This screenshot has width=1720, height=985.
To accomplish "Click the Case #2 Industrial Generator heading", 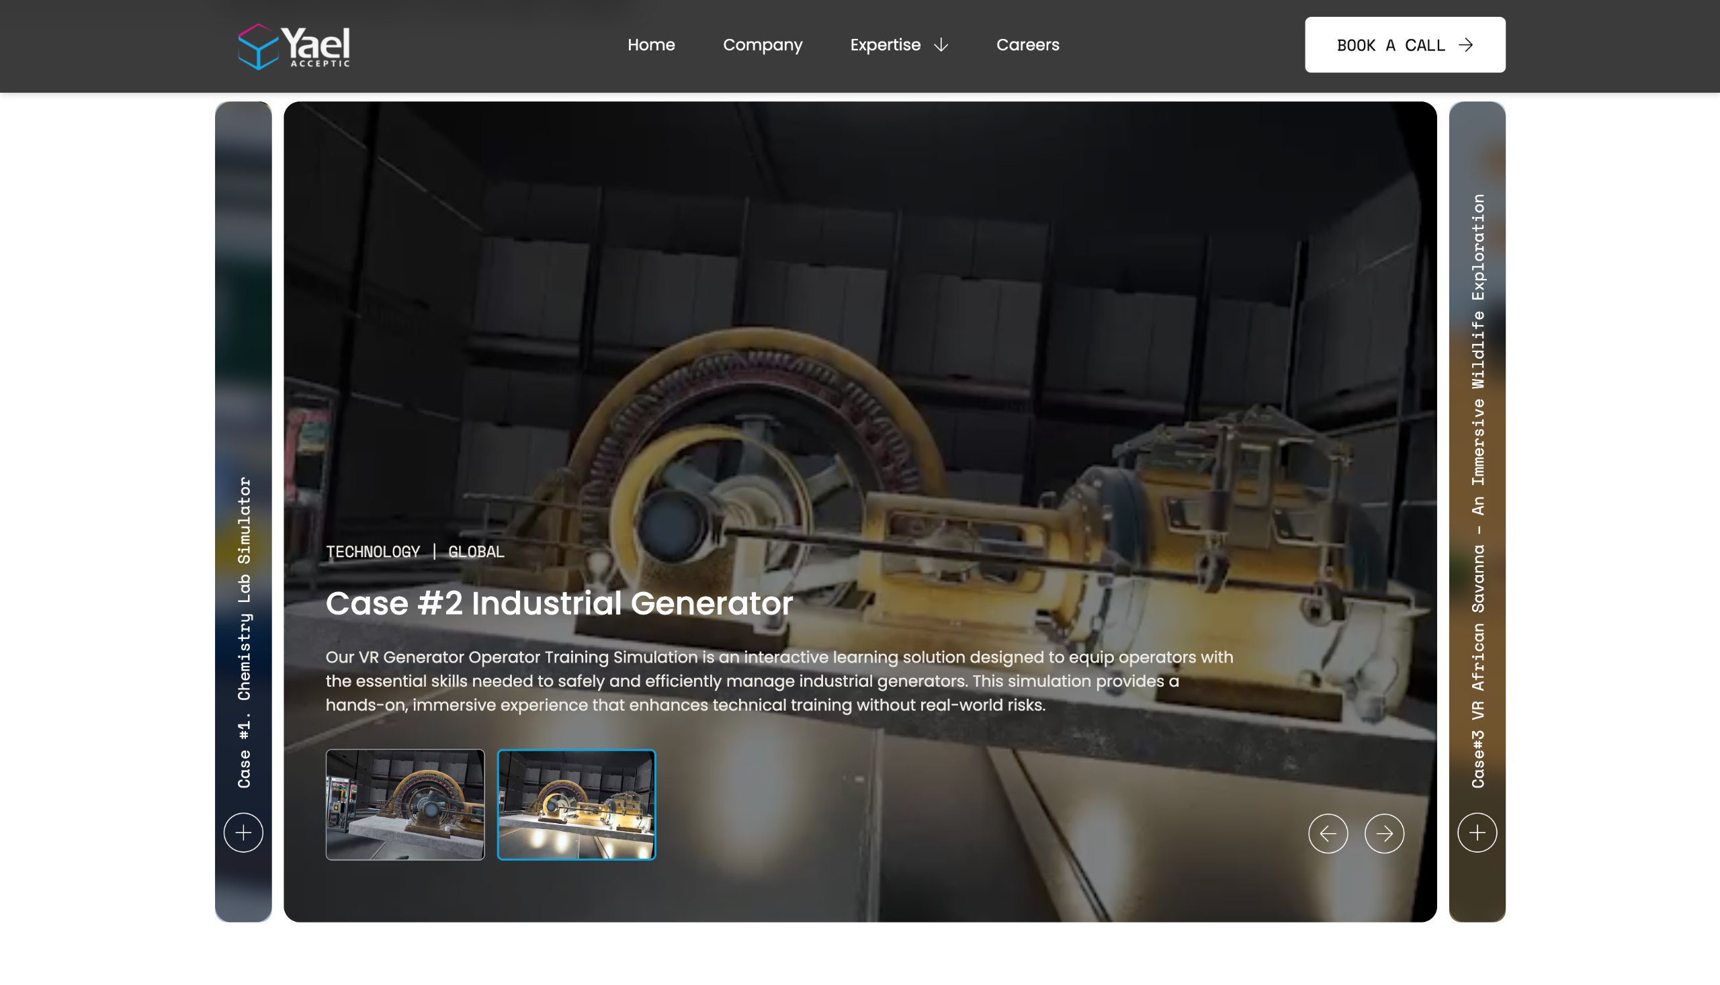I will (x=559, y=603).
